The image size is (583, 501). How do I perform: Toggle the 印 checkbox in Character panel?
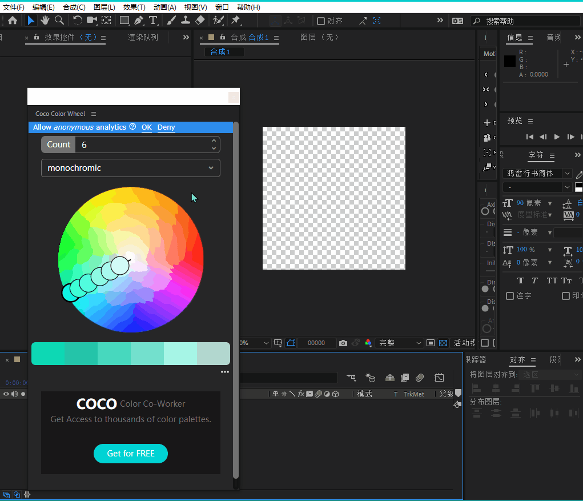point(565,296)
